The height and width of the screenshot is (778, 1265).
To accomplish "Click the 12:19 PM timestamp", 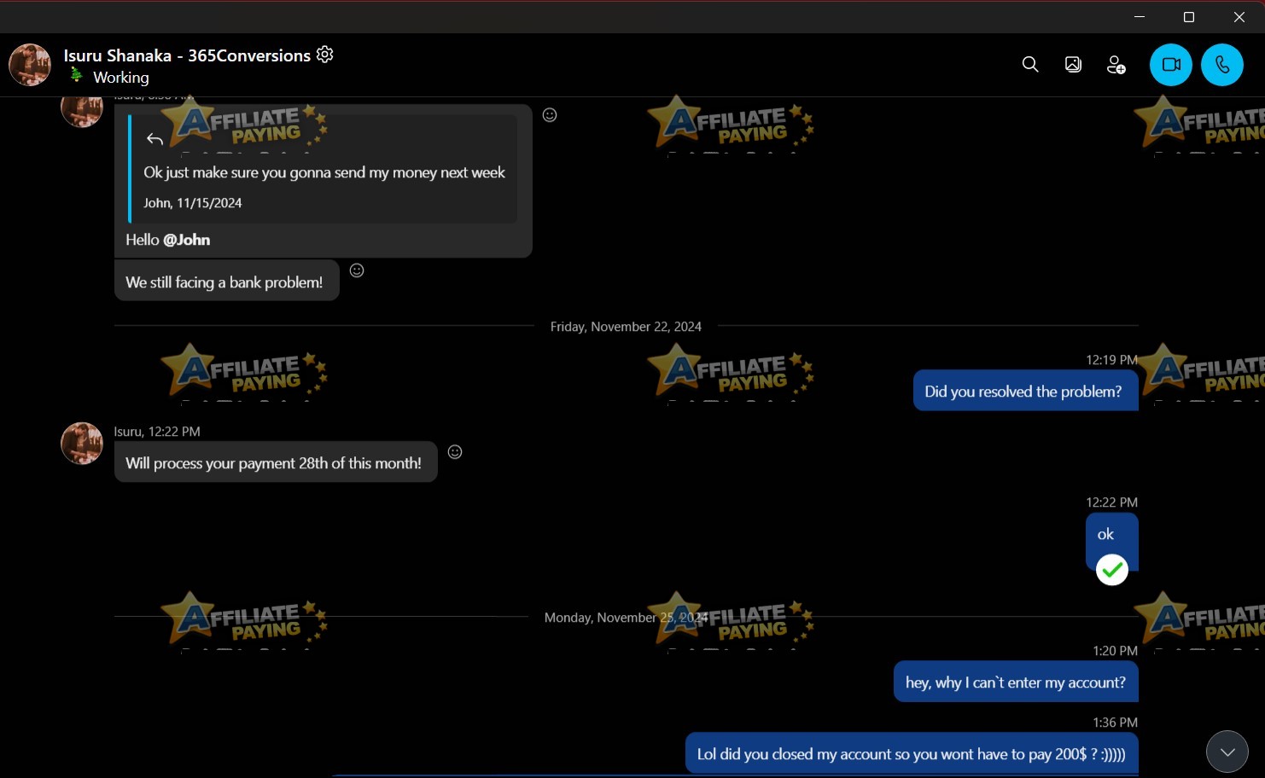I will coord(1111,360).
